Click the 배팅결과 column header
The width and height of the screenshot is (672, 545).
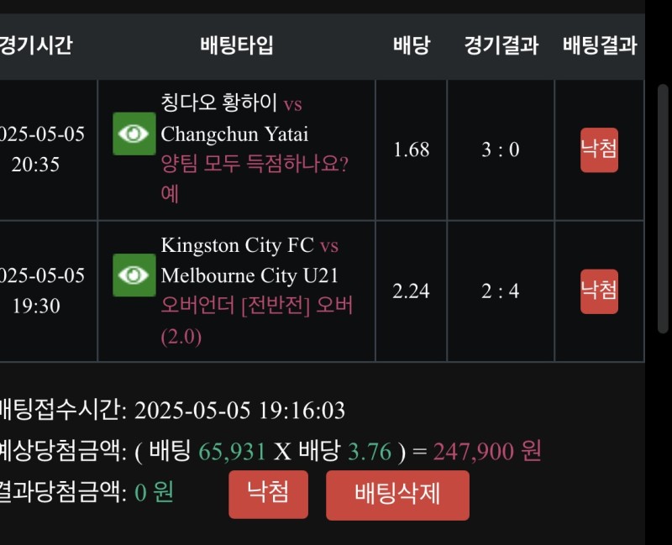599,45
